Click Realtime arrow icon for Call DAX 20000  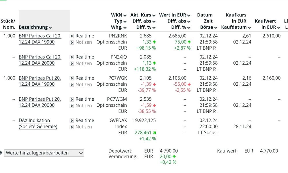[72, 57]
